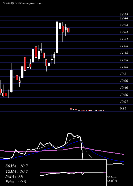Image resolution: width=133 pixels, height=186 pixels.
Task: Select the 12.44 price axis label
Action: 124,18
